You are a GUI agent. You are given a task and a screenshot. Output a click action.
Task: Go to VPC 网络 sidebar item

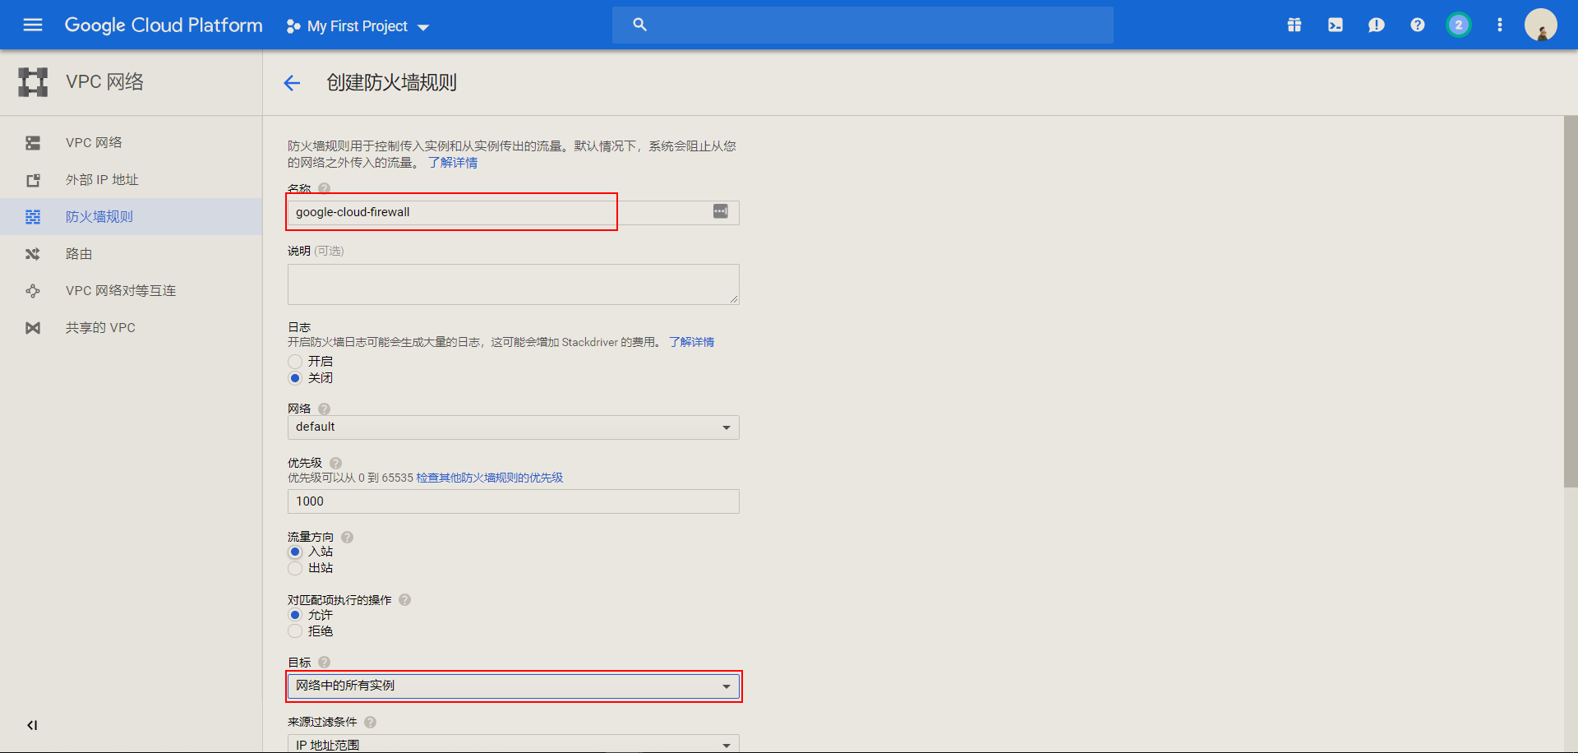pos(131,143)
